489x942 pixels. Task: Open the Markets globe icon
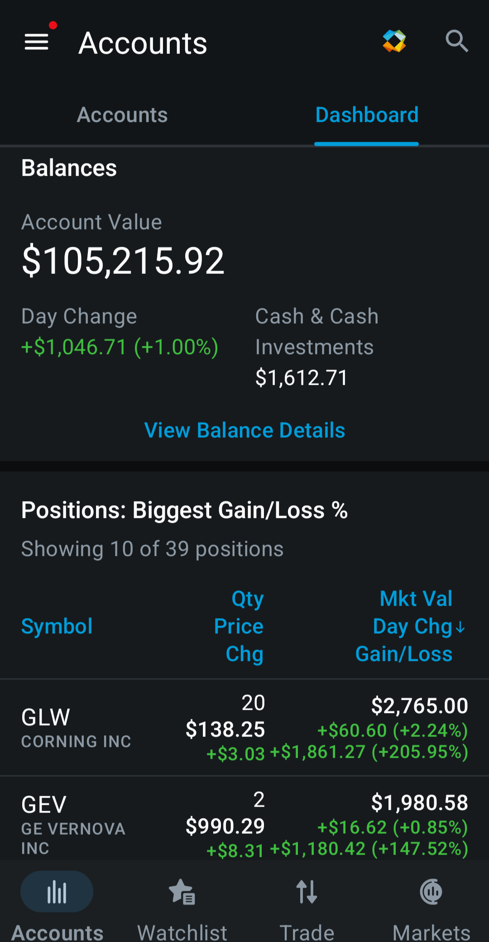tap(431, 892)
